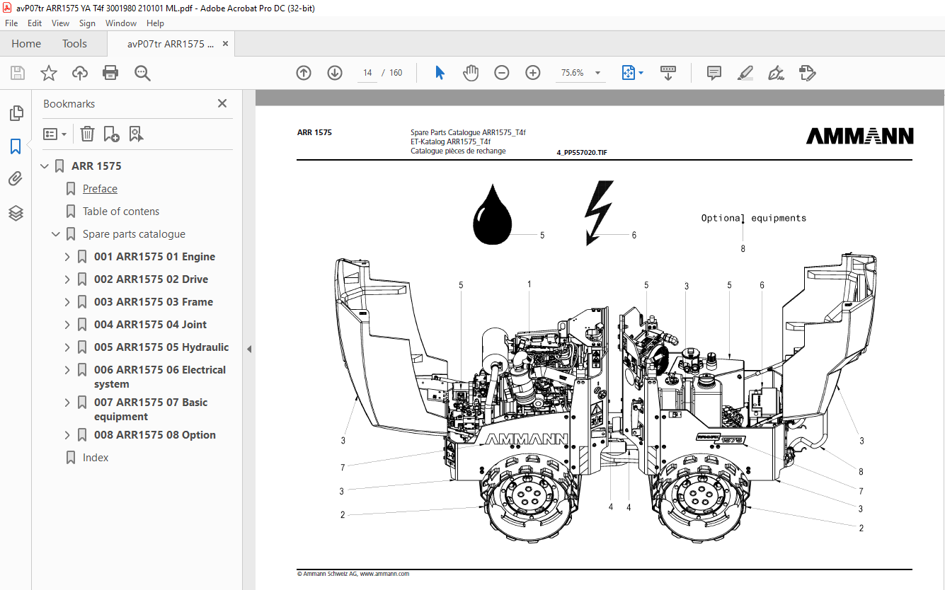Select the 001 ARR1575 01 Engine bookmark
945x590 pixels.
[x=154, y=257]
